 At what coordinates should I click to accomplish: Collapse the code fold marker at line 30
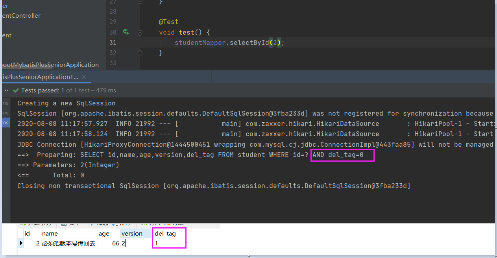(140, 32)
